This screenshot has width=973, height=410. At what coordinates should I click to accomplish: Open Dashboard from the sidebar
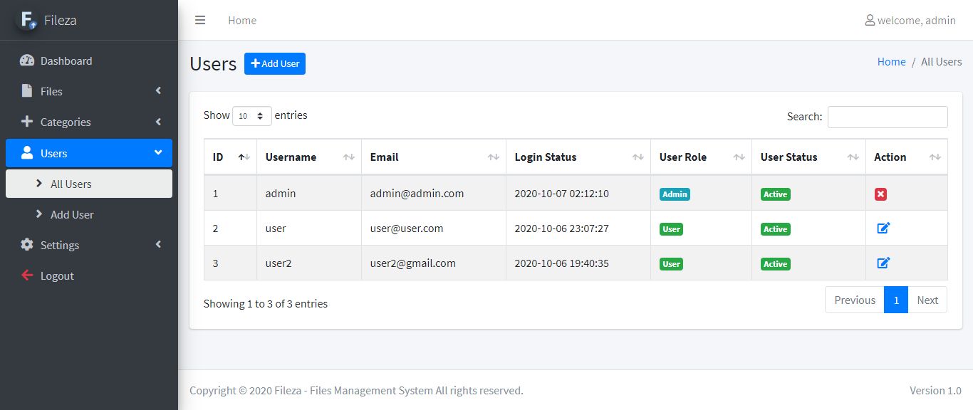(x=66, y=61)
